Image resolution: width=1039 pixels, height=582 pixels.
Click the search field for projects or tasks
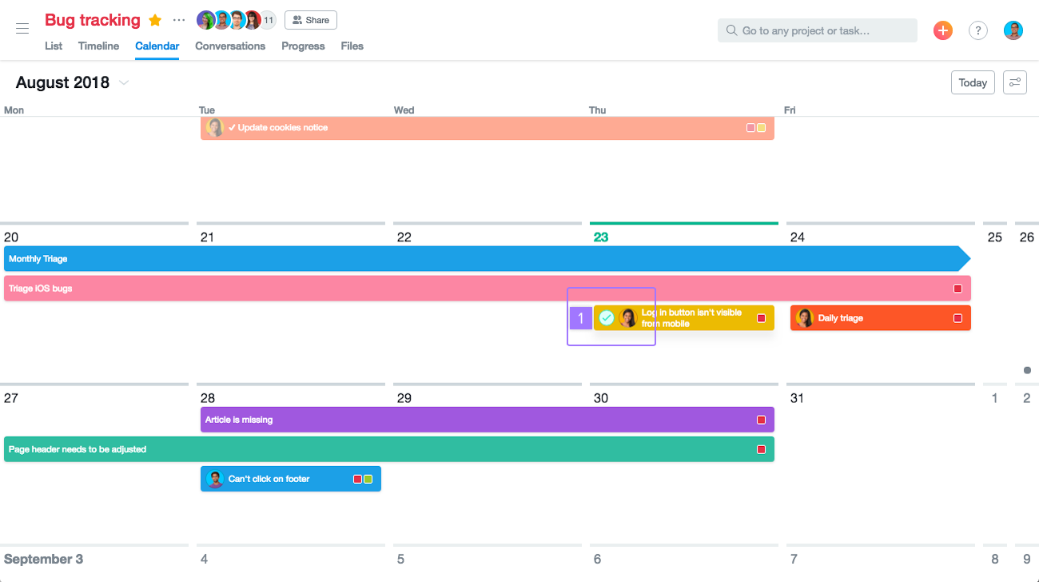pyautogui.click(x=818, y=30)
